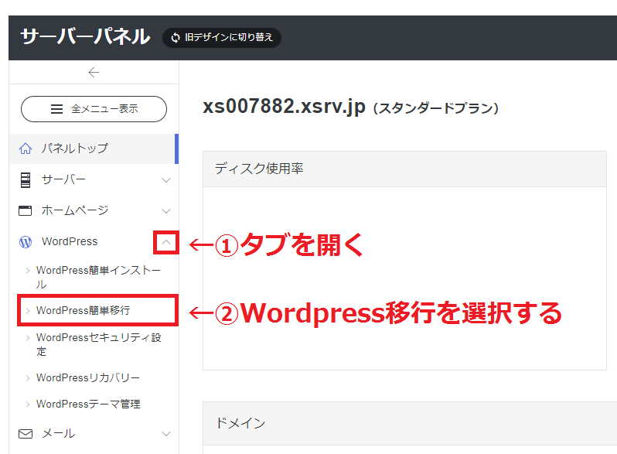Click the hamburger icon in 全メニュー表示
The width and height of the screenshot is (617, 454).
tap(56, 109)
